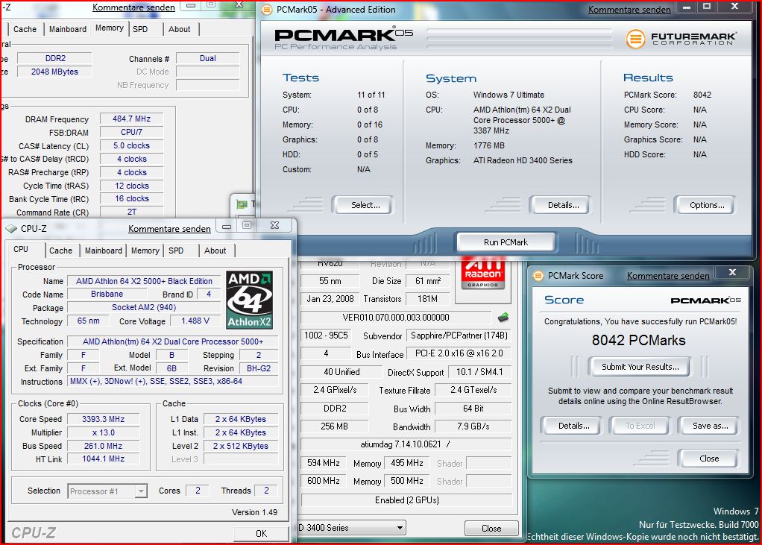The width and height of the screenshot is (762, 545).
Task: Open the Memory tab in front CPU-Z
Action: [145, 251]
